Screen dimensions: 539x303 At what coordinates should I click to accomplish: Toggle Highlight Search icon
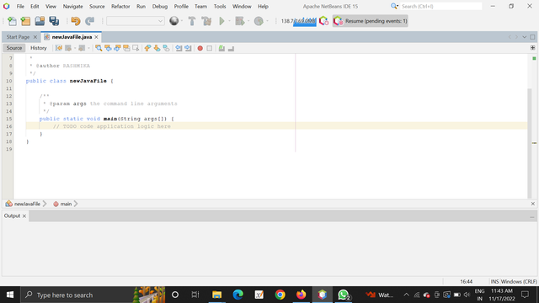tap(126, 49)
